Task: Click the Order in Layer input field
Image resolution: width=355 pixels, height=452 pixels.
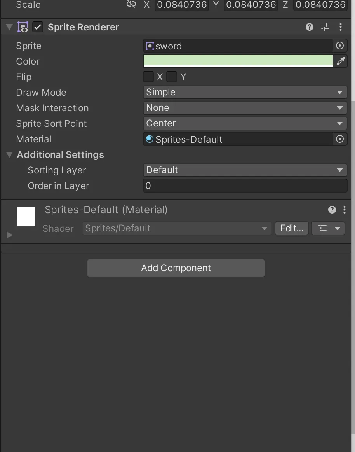Action: [x=245, y=186]
